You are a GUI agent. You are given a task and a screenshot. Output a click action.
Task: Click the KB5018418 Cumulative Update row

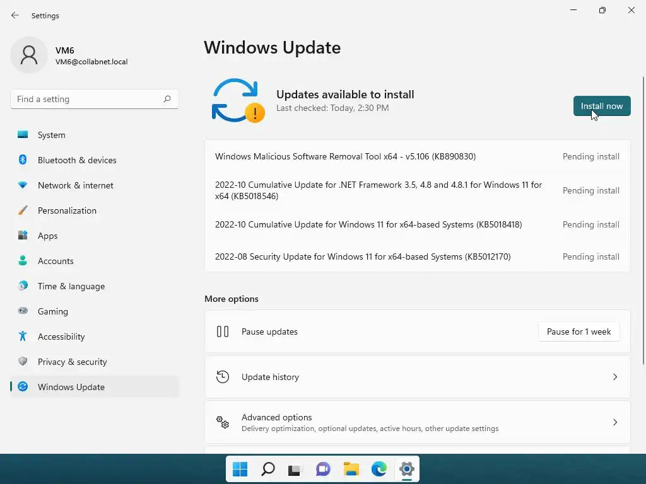[x=417, y=224]
